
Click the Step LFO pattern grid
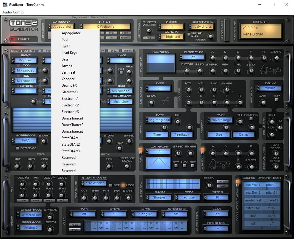173,184
